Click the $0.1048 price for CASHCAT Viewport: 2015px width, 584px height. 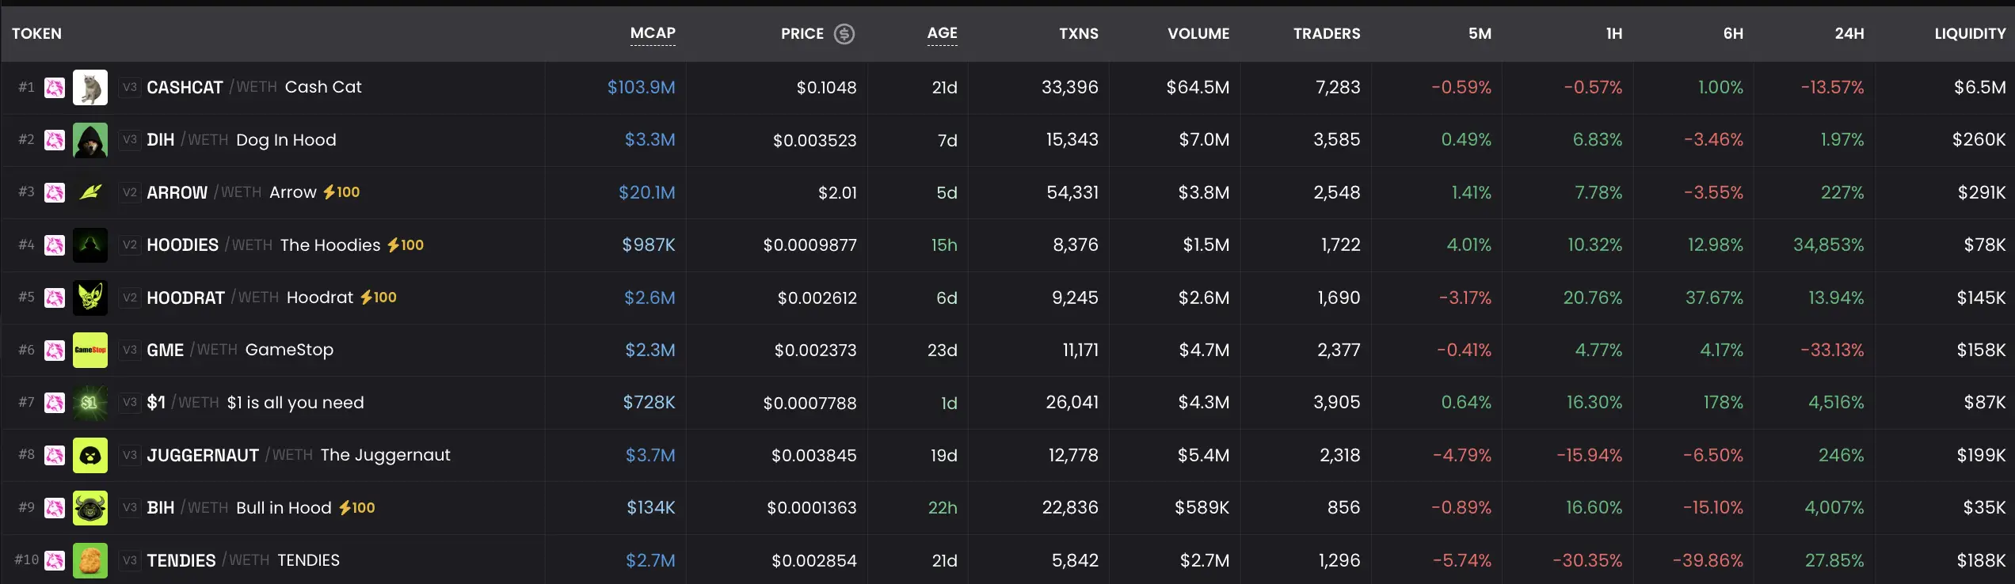point(826,88)
